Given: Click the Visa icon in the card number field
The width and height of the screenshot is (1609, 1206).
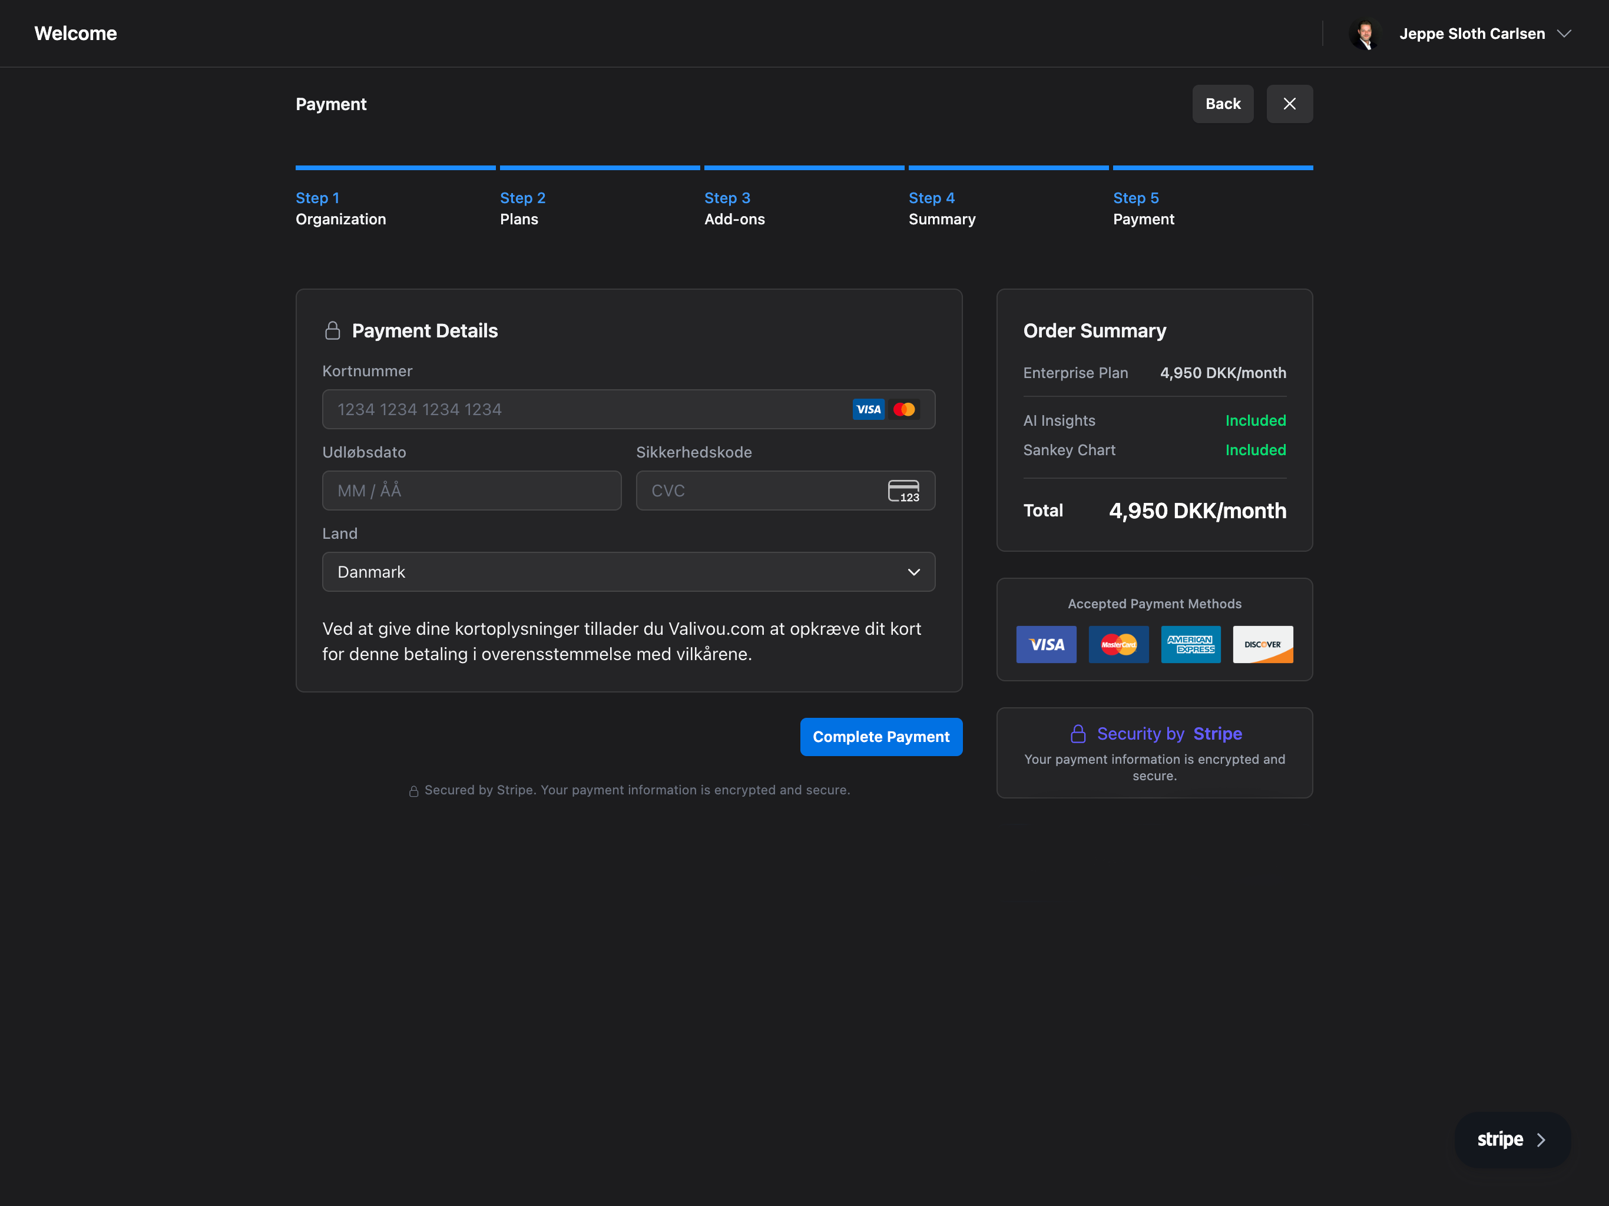Looking at the screenshot, I should [868, 409].
